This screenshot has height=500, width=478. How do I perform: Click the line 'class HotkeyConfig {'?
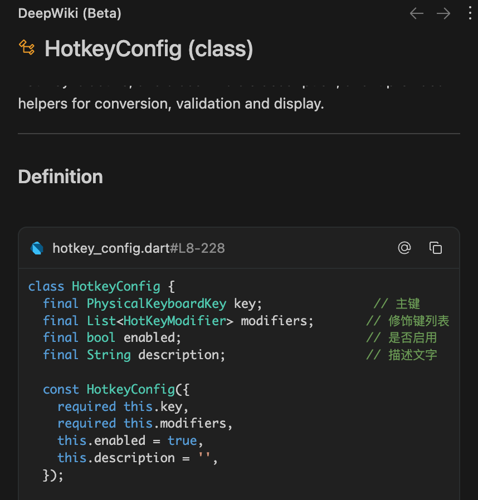pos(101,286)
